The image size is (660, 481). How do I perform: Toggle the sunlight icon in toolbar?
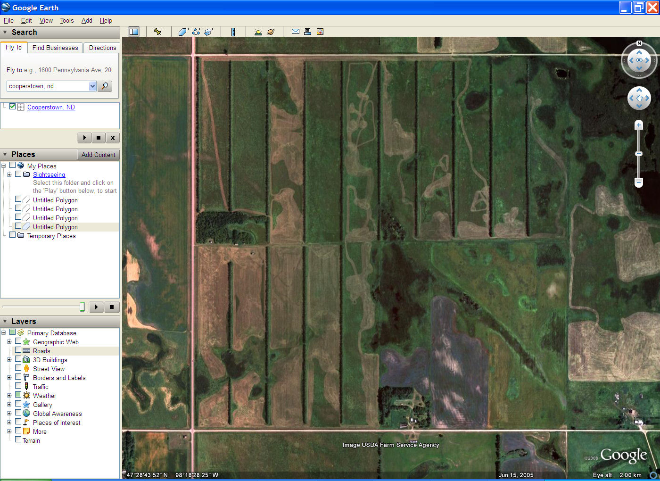pyautogui.click(x=258, y=32)
